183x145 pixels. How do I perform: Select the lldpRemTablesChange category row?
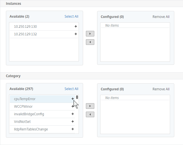coord(42,129)
